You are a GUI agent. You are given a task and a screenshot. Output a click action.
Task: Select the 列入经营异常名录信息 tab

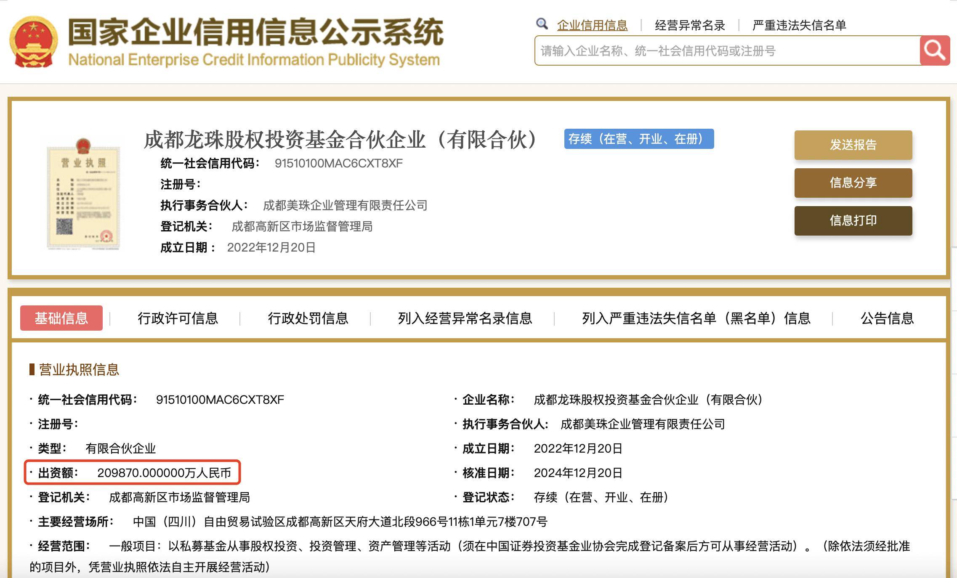coord(464,319)
